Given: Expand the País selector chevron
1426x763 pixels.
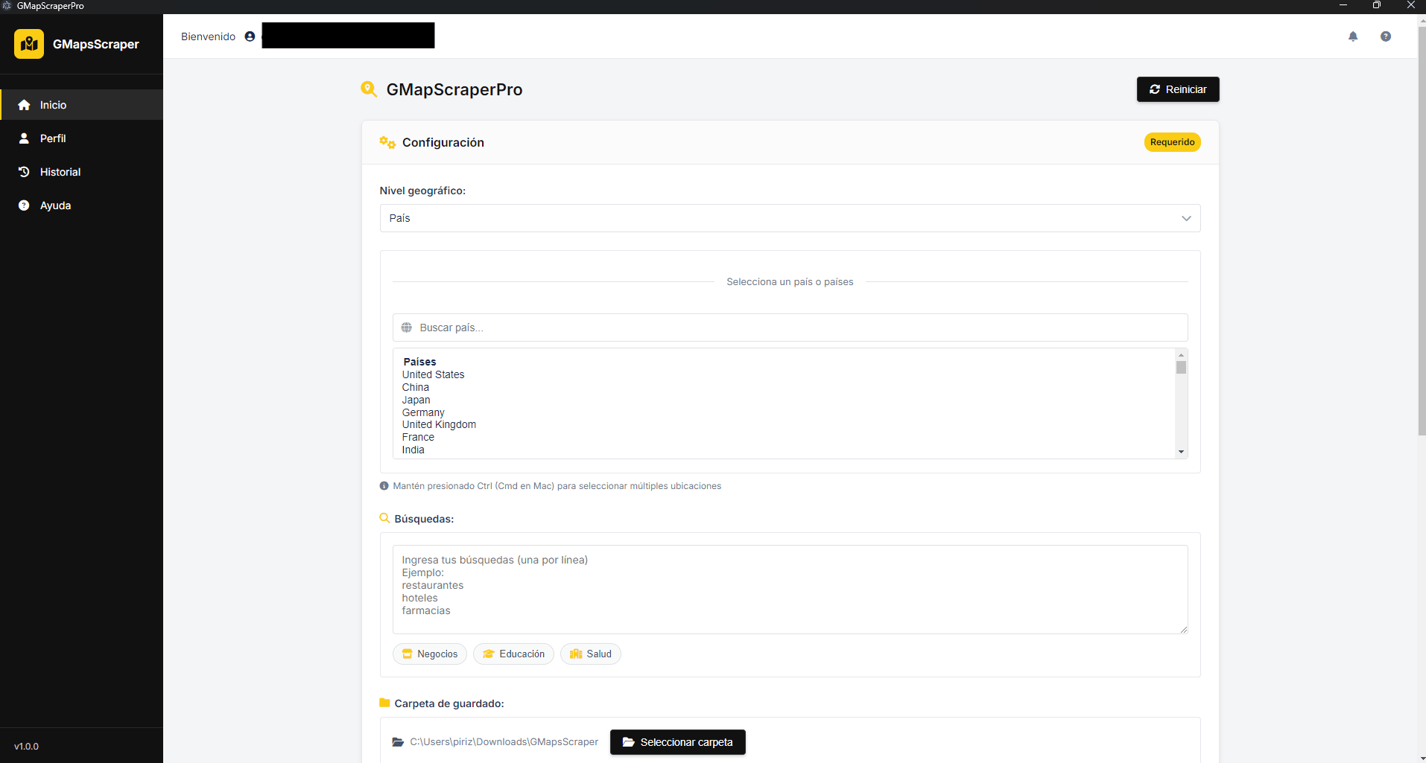Looking at the screenshot, I should click(1185, 217).
